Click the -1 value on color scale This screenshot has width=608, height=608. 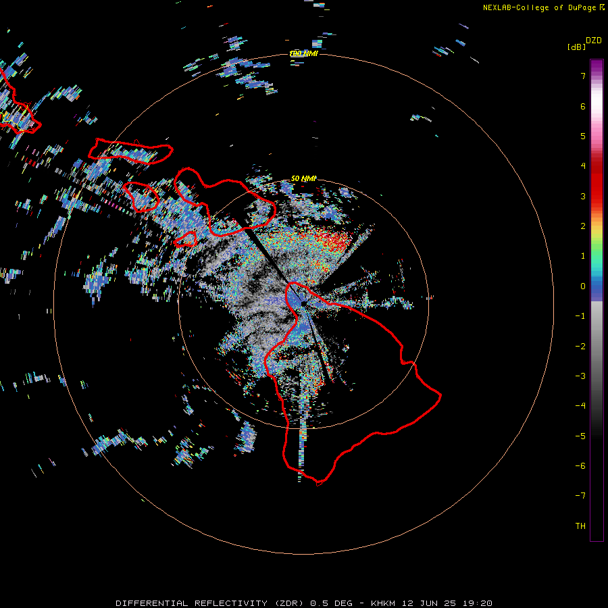point(580,316)
